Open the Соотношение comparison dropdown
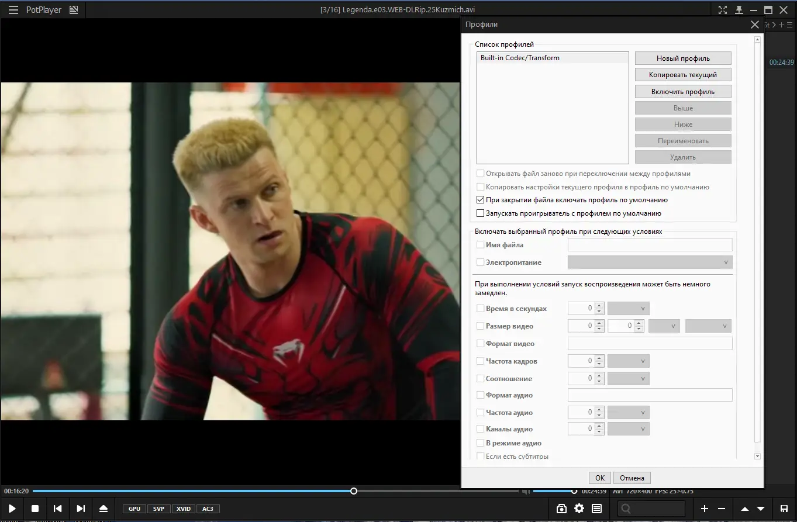Viewport: 797px width, 522px height. tap(629, 379)
